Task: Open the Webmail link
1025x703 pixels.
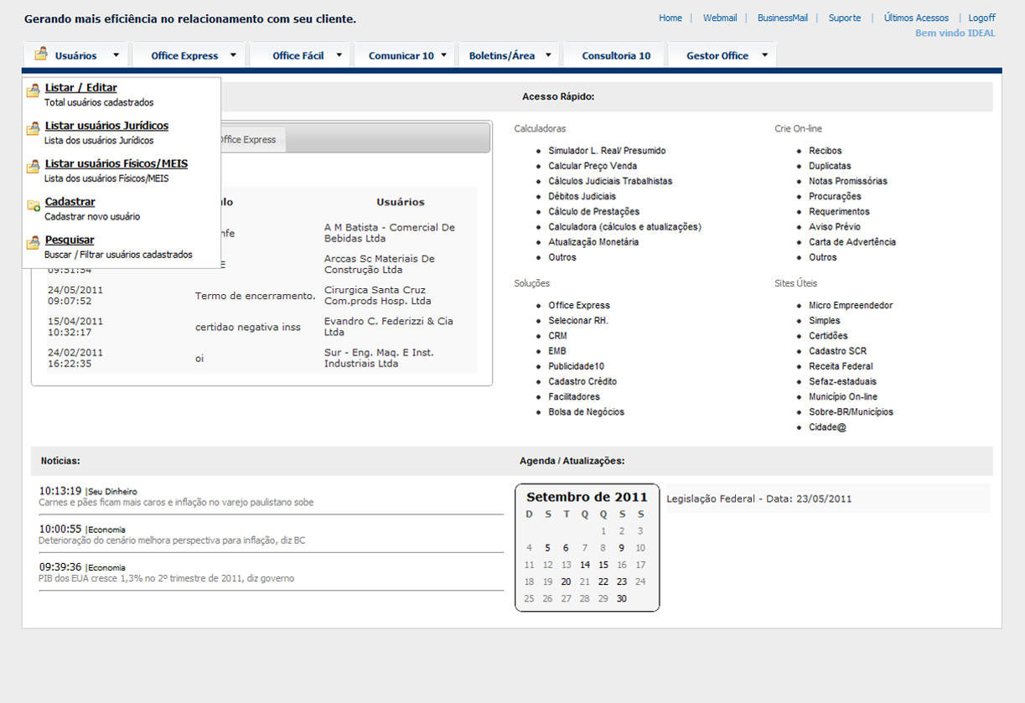Action: coord(720,18)
